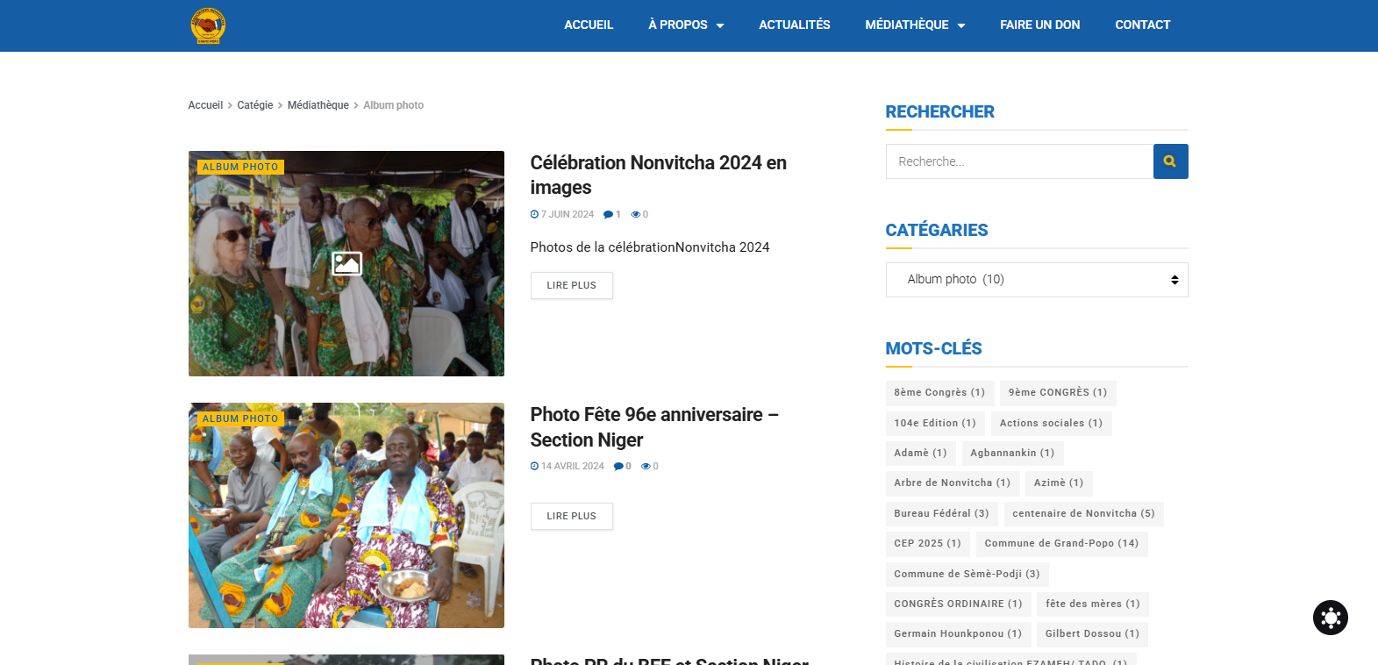Viewport: 1378px width, 665px height.
Task: Select tag Actions sociales (1)
Action: point(1052,424)
